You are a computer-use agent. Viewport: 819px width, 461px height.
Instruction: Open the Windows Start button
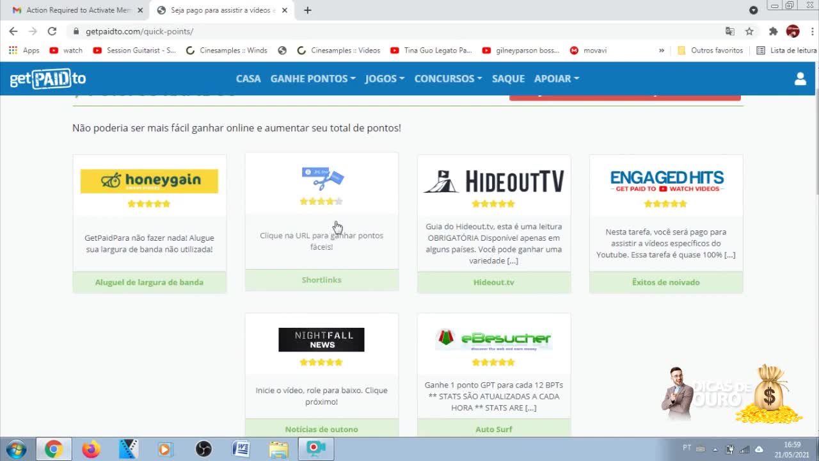coord(16,449)
